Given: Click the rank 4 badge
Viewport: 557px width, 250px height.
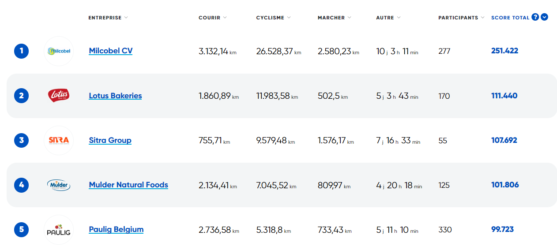Looking at the screenshot, I should pos(21,185).
